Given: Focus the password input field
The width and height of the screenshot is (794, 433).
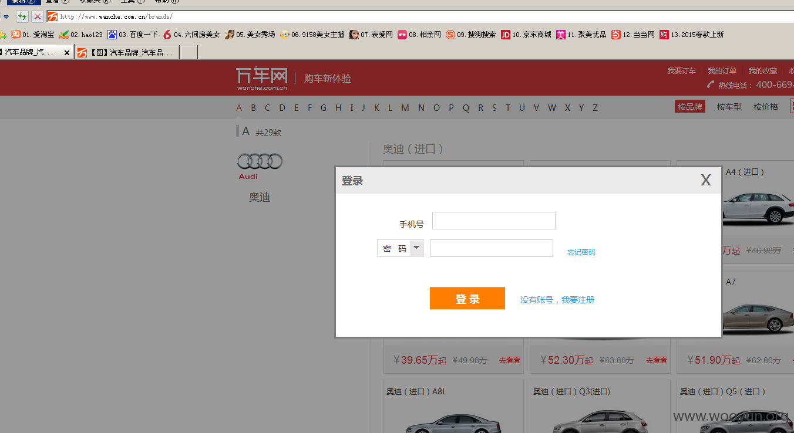Looking at the screenshot, I should pyautogui.click(x=492, y=248).
